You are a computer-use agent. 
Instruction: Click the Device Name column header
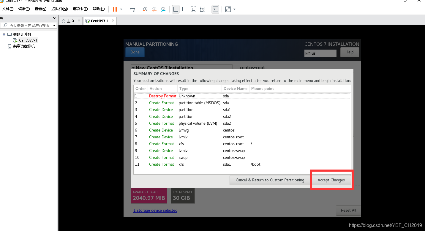pos(235,88)
